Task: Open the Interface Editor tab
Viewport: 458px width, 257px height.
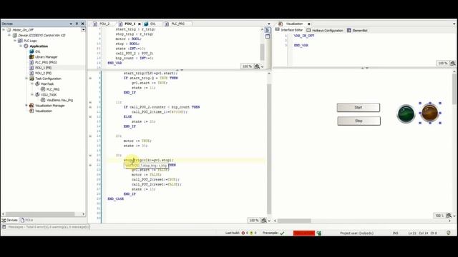Action: 289,30
